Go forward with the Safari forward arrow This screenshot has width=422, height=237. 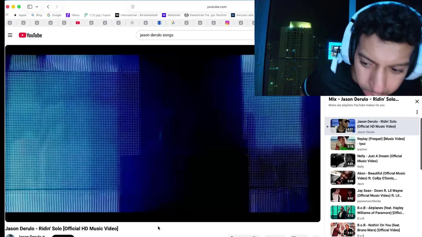click(x=57, y=7)
